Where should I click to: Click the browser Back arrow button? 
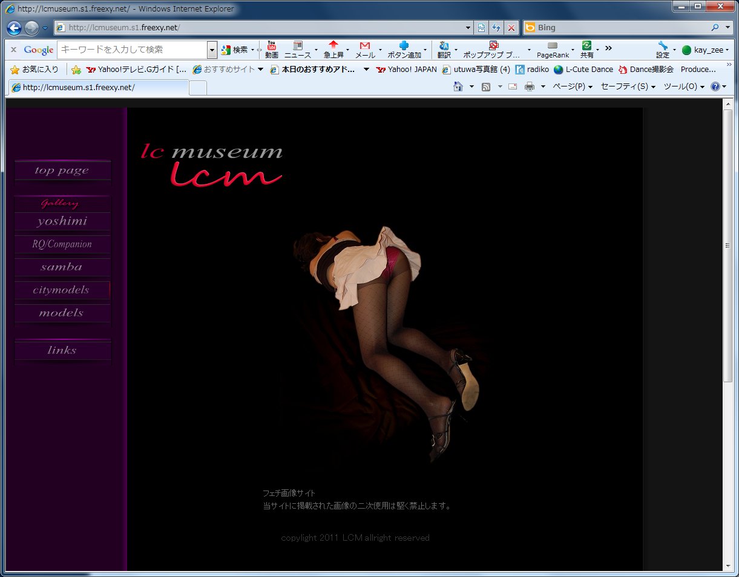[14, 28]
